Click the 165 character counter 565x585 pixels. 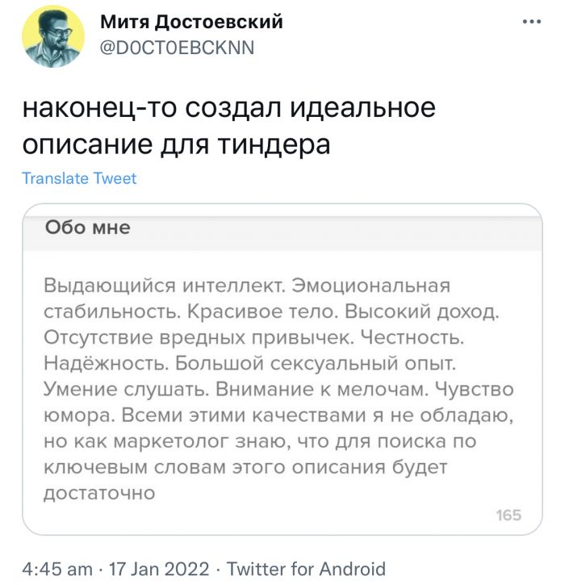tap(508, 515)
